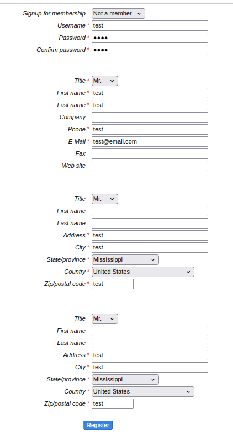Click the Username input field
Image resolution: width=233 pixels, height=441 pixels.
click(150, 25)
